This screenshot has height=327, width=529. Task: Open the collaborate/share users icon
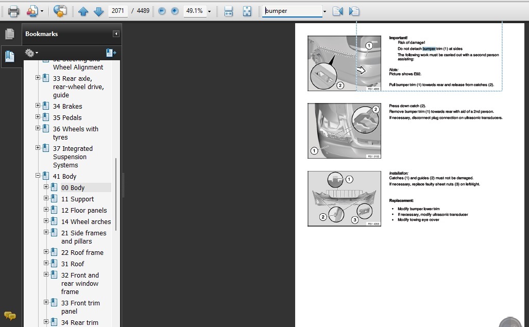32,11
